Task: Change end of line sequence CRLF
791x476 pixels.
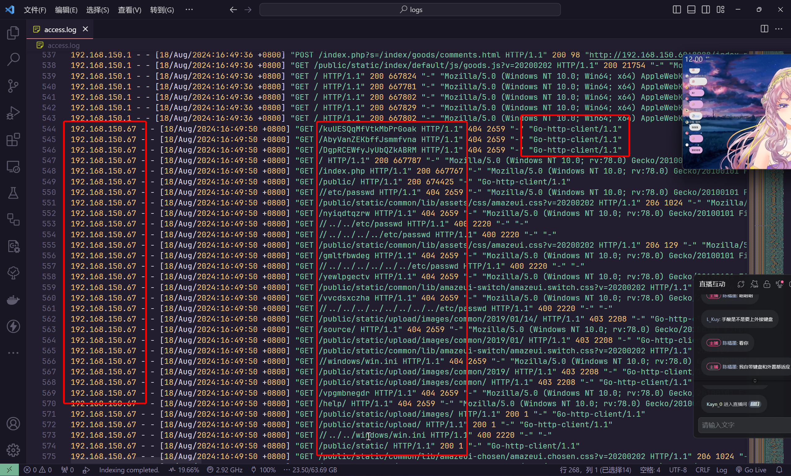Action: click(x=702, y=470)
